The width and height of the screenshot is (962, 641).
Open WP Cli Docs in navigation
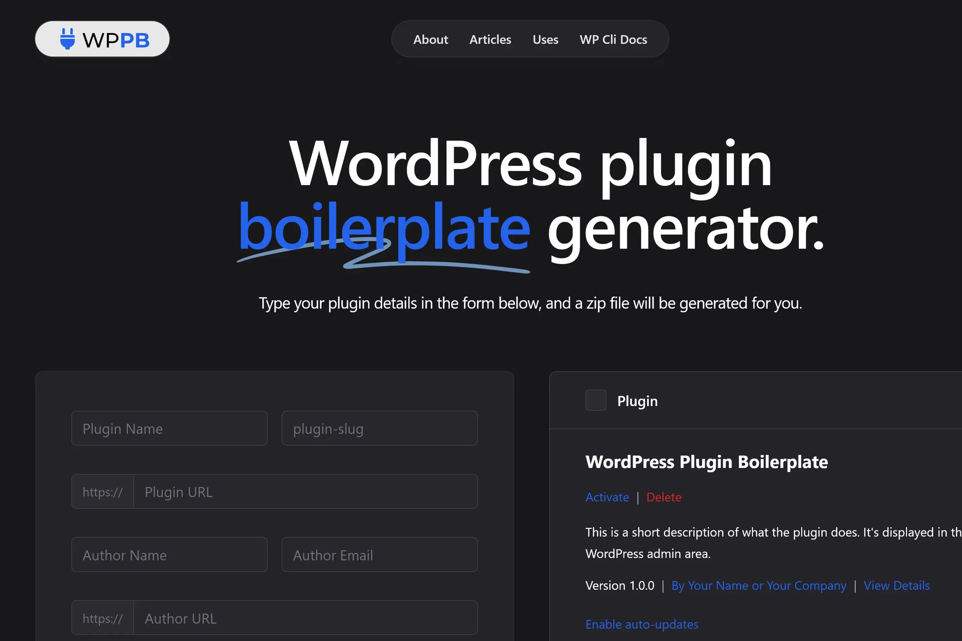[x=613, y=39]
